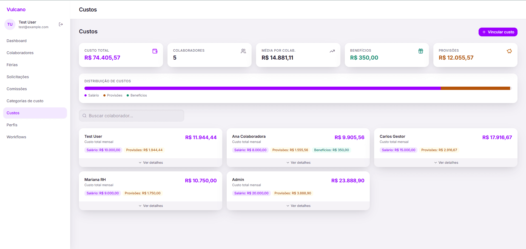This screenshot has width=526, height=249.
Task: Focus the Buscar colaborador search field
Action: click(132, 116)
